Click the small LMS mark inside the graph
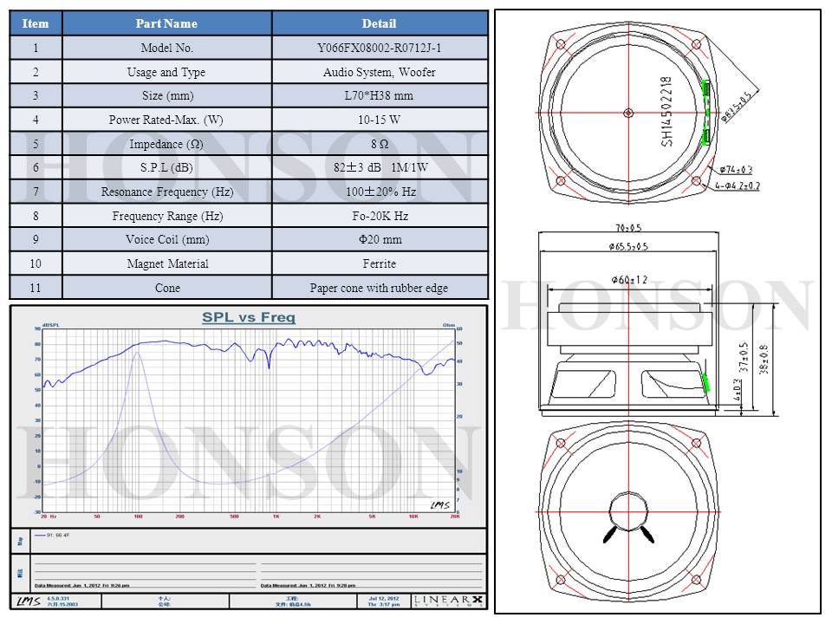Viewport: 832px width, 624px height. pyautogui.click(x=440, y=504)
